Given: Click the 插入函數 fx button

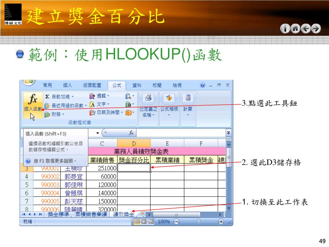Looking at the screenshot, I should [33, 105].
